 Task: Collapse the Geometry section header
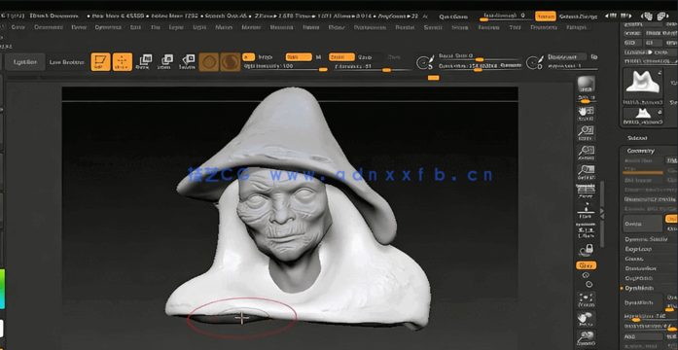640,151
